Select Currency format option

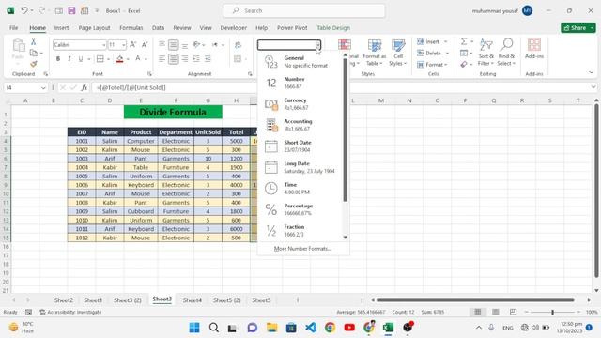[x=300, y=104]
